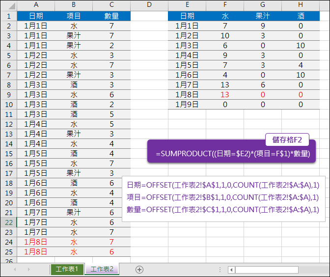Click the 日期=OFFSET formula line

[x=223, y=185]
